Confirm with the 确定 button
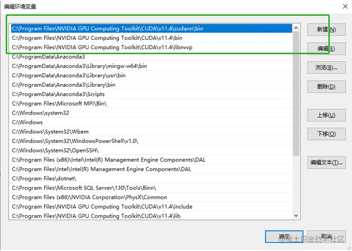The height and width of the screenshot is (251, 352). (x=284, y=237)
